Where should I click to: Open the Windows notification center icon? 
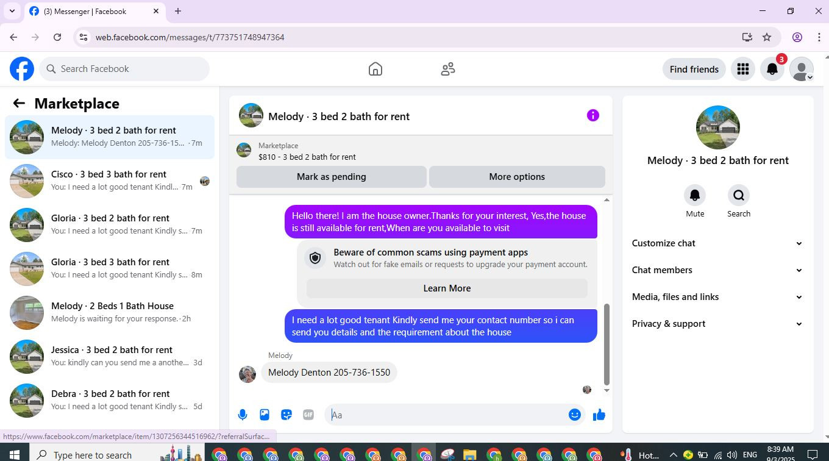coord(813,455)
